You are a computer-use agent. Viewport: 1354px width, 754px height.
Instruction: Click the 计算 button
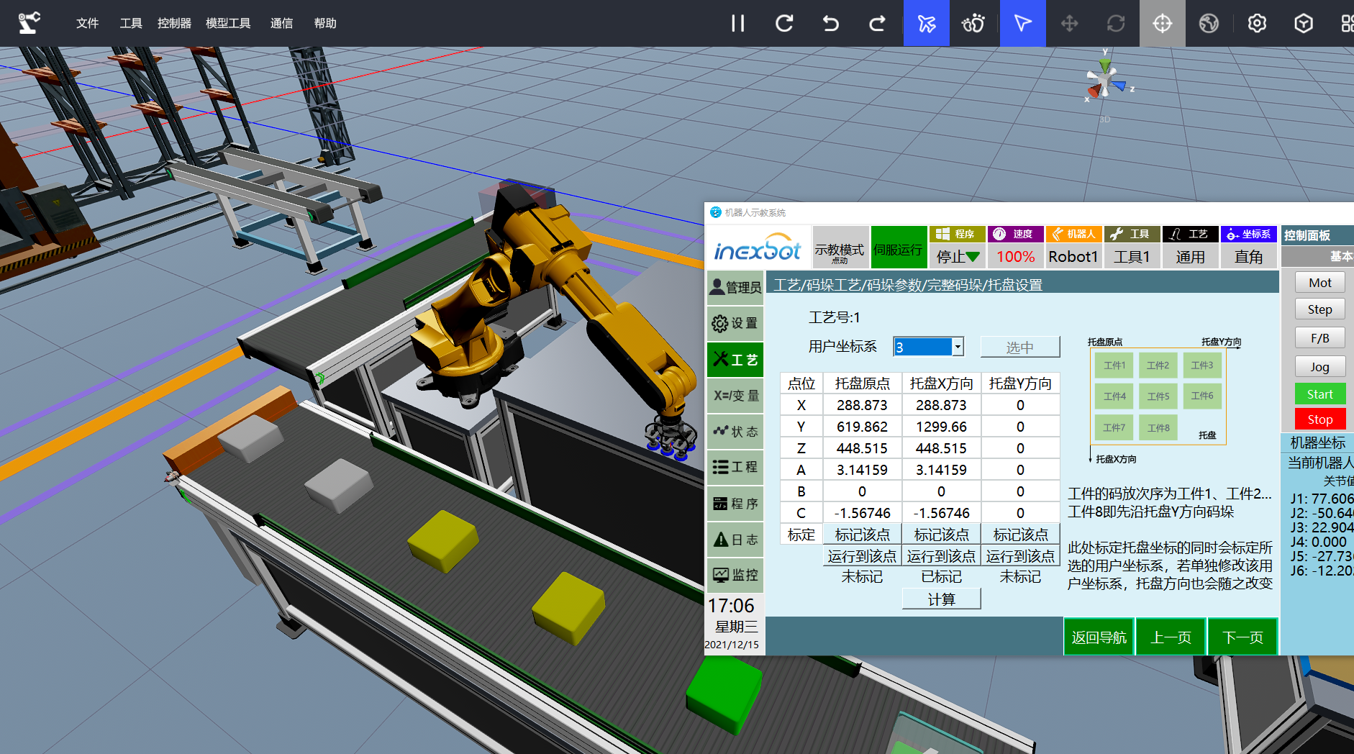(x=941, y=599)
